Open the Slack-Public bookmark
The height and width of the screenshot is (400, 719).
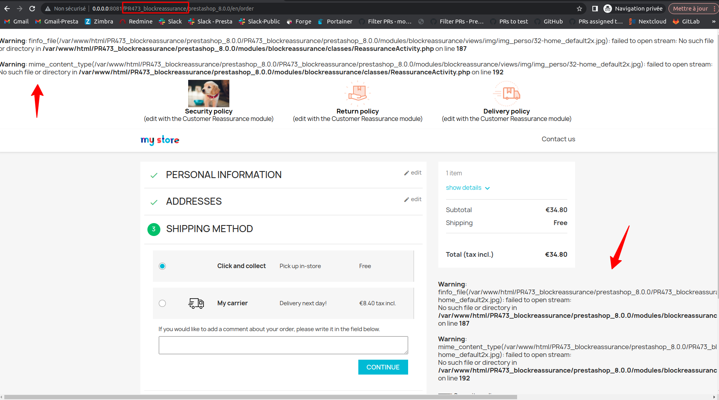[259, 22]
